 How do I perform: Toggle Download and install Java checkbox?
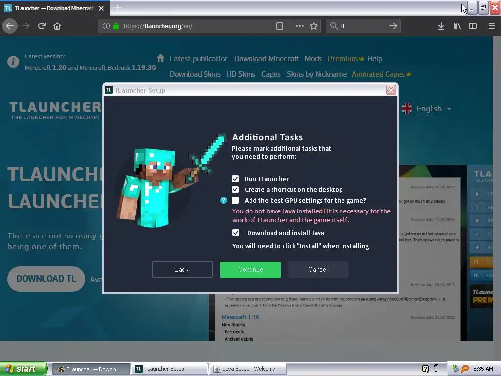tap(235, 233)
